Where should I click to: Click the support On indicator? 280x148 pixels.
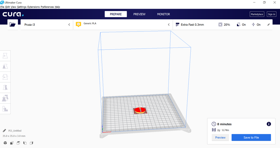[241, 25]
